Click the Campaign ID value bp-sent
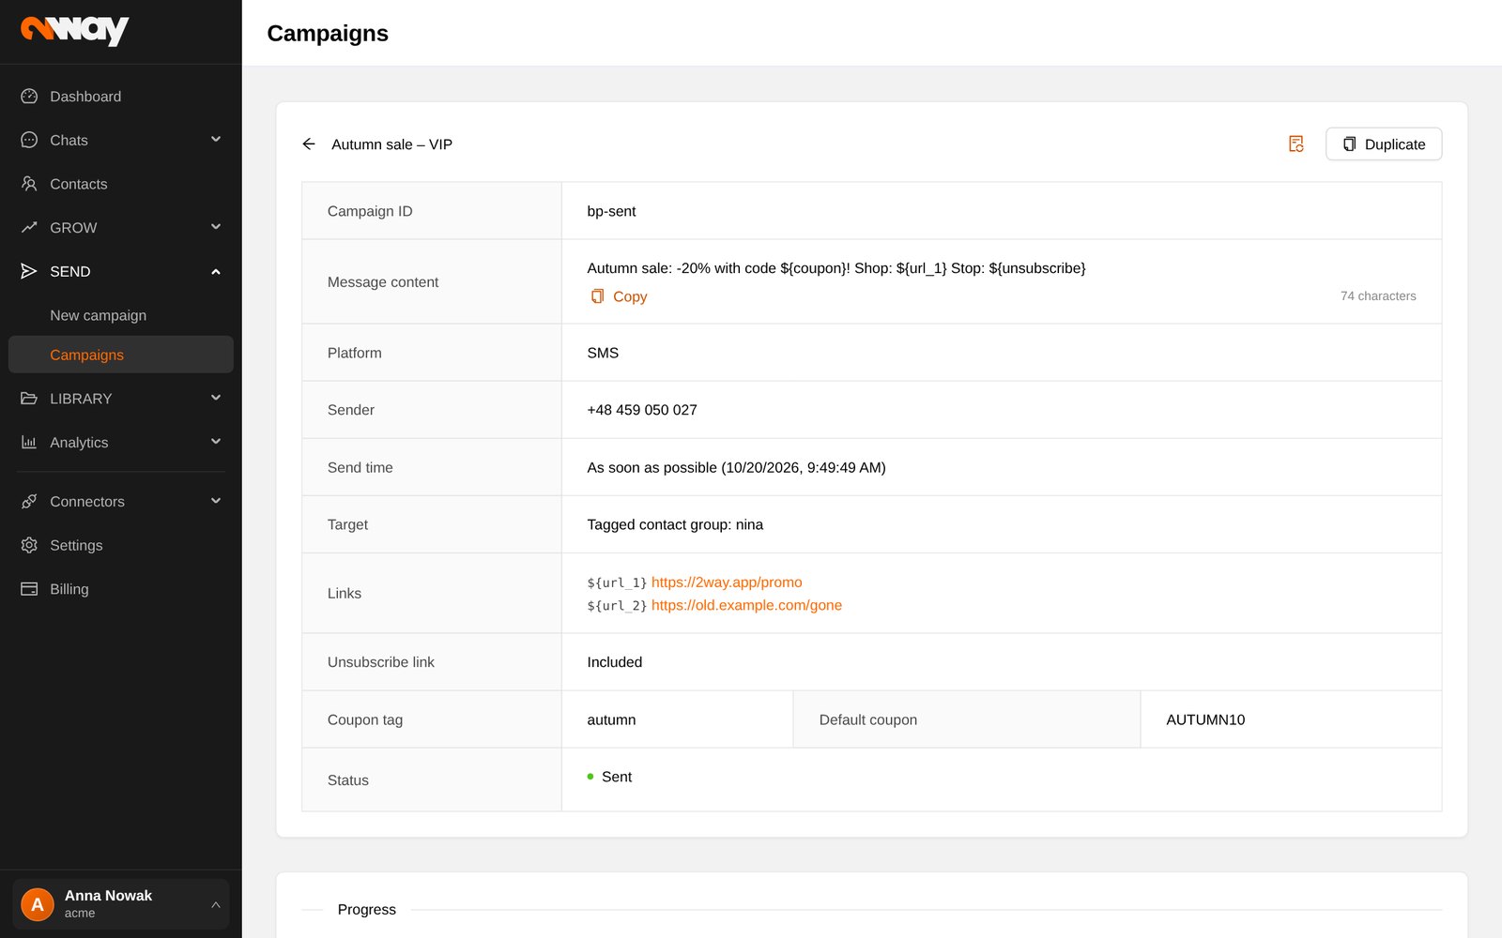The image size is (1502, 938). click(611, 211)
